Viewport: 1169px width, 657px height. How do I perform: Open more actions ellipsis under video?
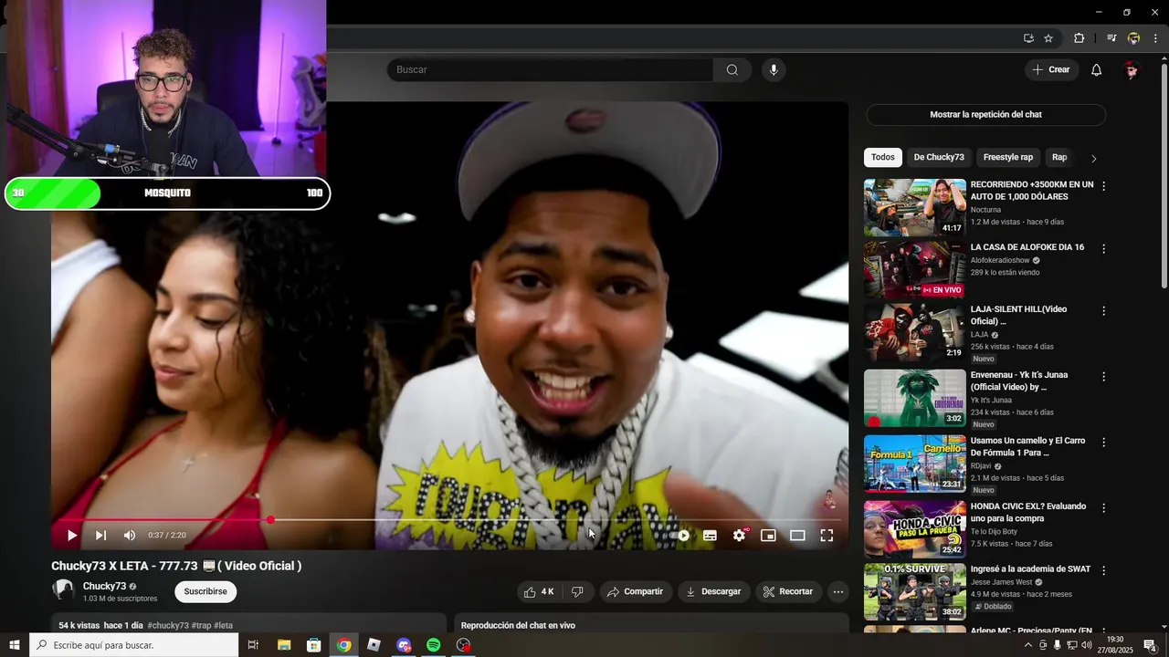point(838,592)
